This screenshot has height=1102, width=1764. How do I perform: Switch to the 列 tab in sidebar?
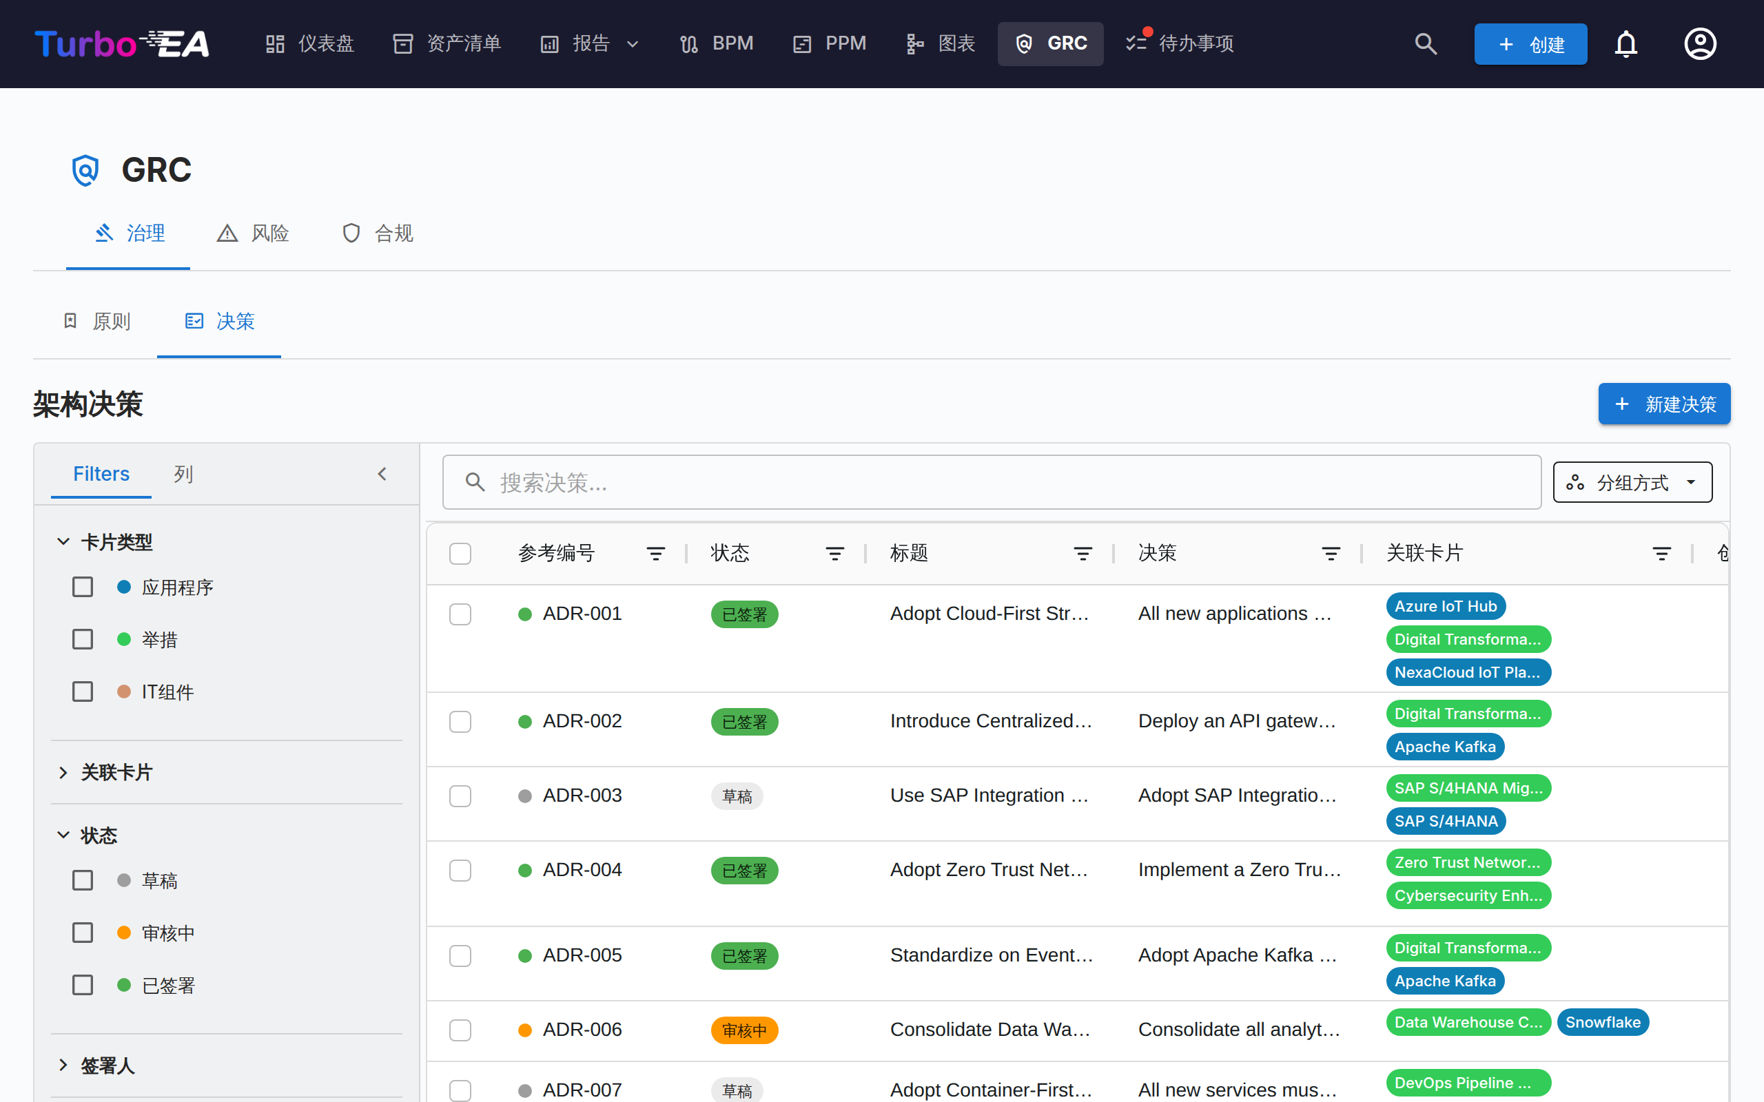(183, 475)
